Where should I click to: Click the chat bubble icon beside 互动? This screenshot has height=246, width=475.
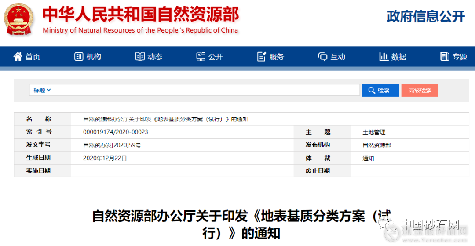coord(323,57)
